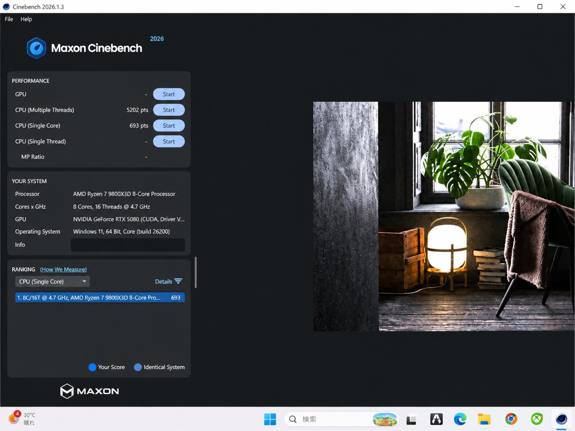
Task: Click the "NVIDIA GeForce RTX 5080" GPU value
Action: 129,219
